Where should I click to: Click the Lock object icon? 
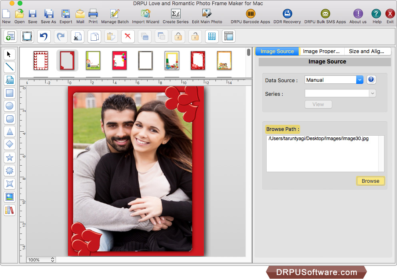click(178, 36)
